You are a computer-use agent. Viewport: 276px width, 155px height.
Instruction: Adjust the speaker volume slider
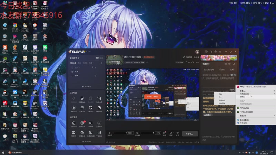148,133
